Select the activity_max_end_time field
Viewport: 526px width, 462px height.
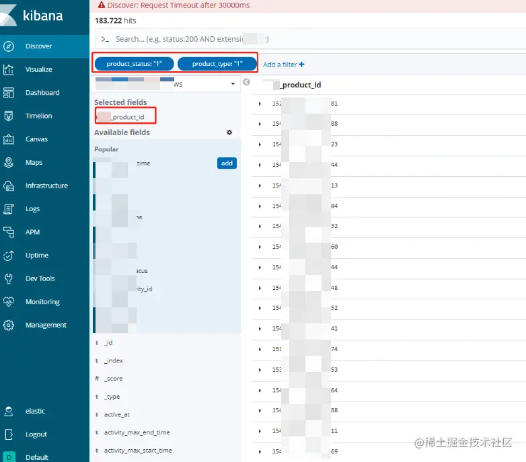(x=137, y=432)
